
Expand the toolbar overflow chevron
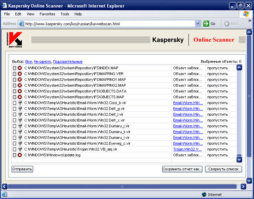pos(250,21)
